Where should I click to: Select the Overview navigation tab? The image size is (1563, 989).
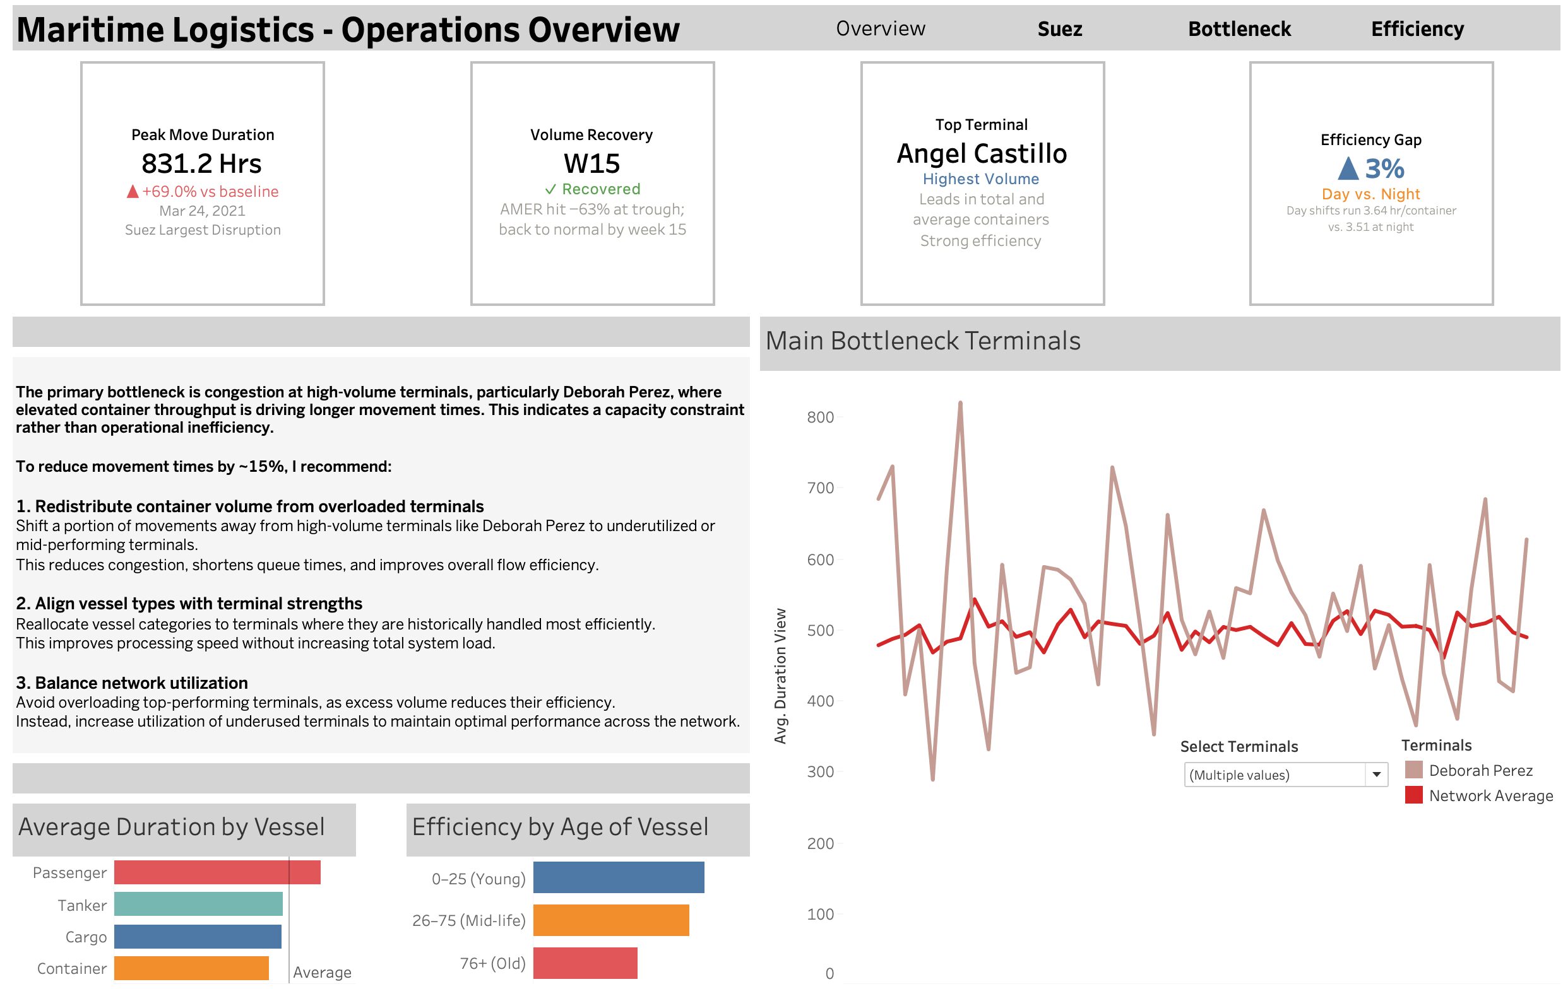[x=880, y=29]
